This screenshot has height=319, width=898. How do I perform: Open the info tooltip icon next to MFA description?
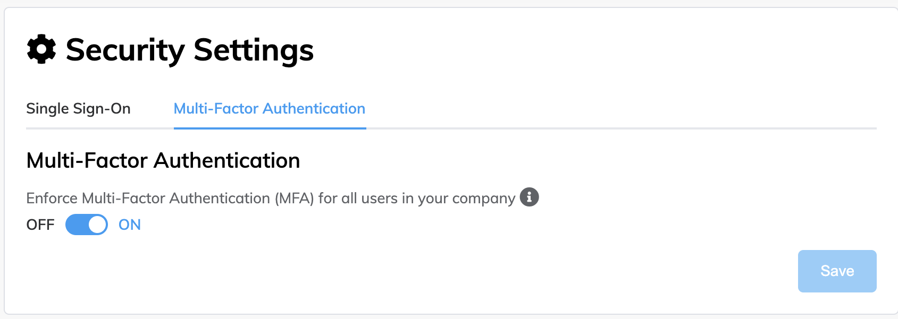pos(529,197)
